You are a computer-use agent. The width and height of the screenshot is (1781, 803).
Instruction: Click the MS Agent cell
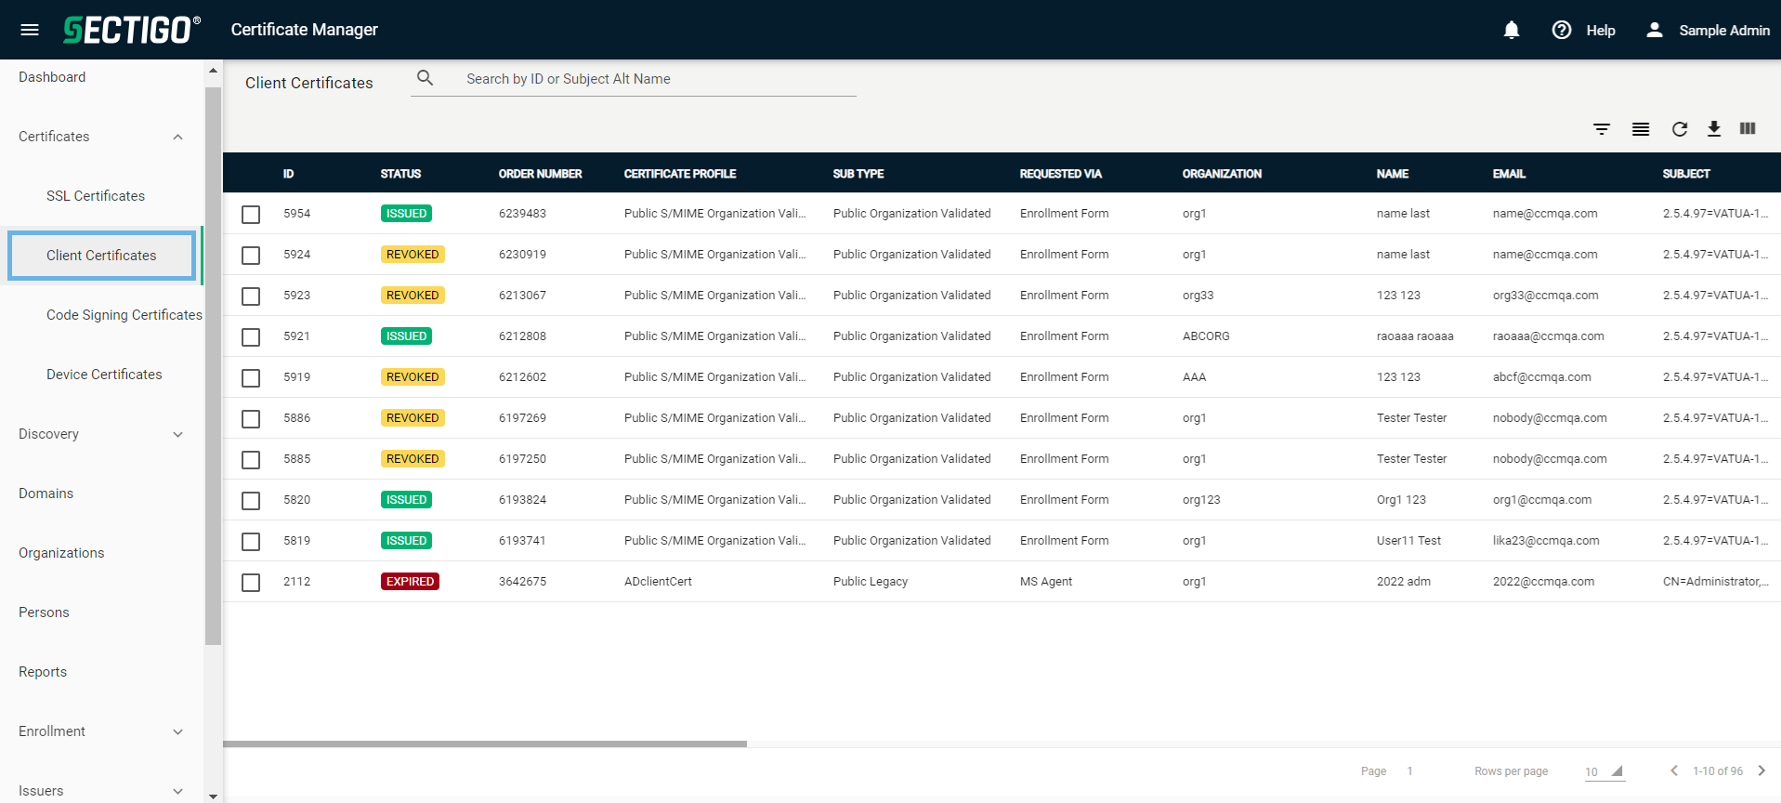1045,582
